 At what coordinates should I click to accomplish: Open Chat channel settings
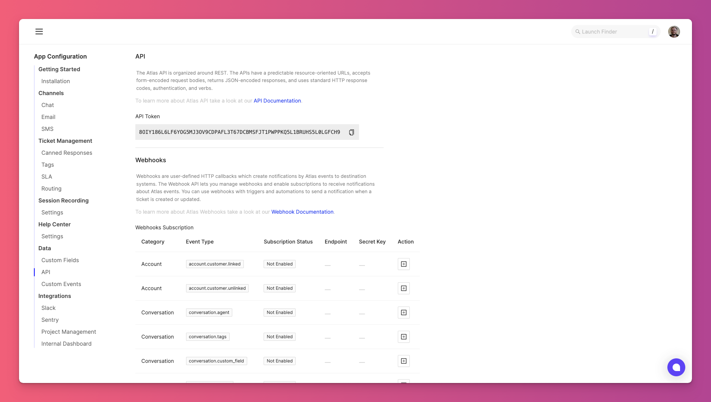point(48,105)
